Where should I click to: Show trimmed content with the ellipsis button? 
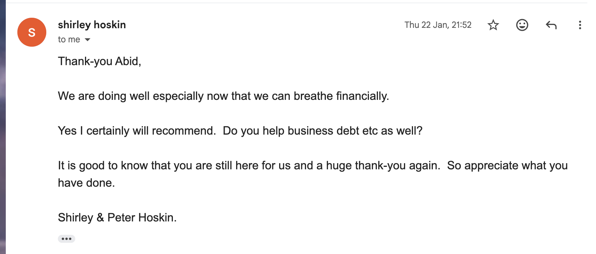click(x=67, y=238)
